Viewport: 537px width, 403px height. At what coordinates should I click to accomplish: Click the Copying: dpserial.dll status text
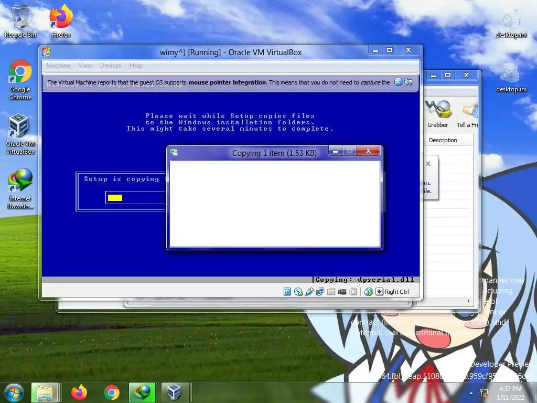[364, 280]
